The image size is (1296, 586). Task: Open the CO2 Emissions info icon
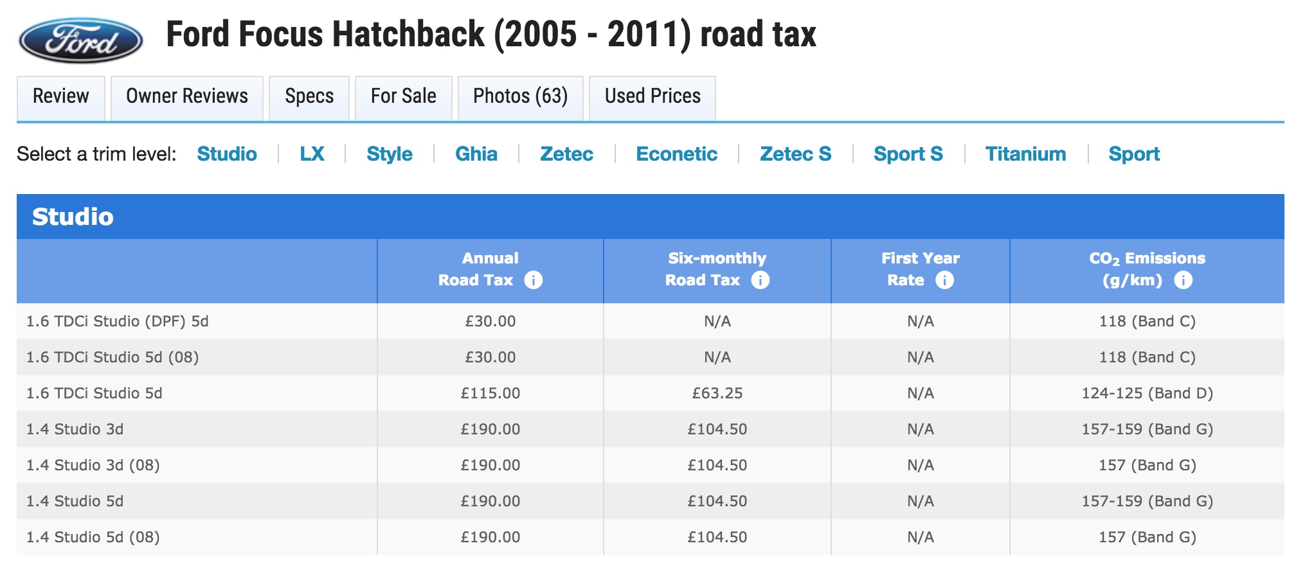pyautogui.click(x=1185, y=280)
